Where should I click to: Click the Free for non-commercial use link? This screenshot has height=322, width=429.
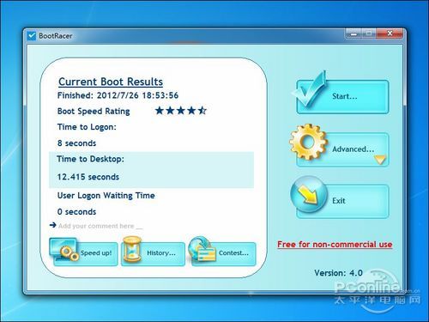click(x=335, y=244)
